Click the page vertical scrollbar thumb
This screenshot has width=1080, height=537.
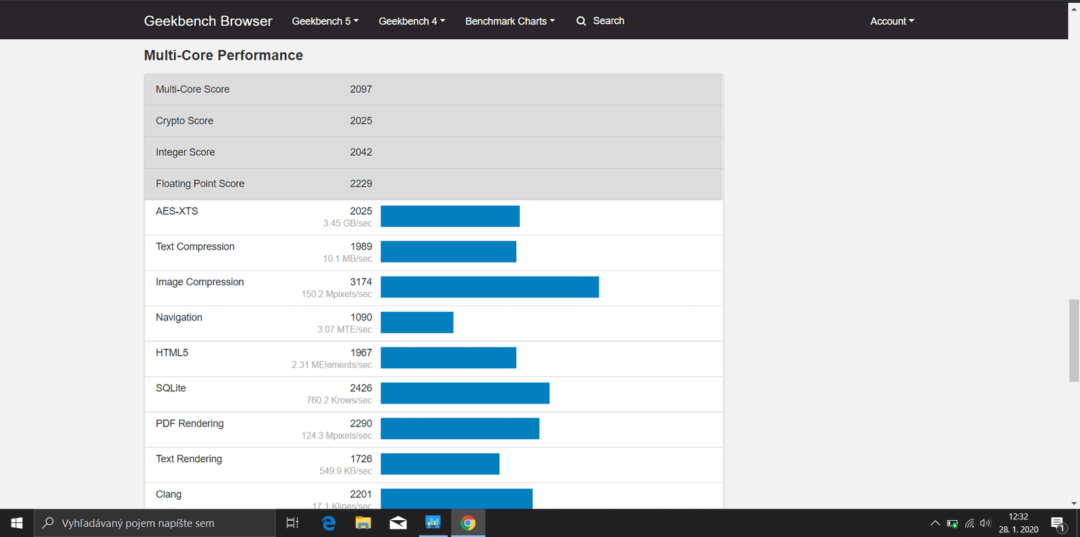(1074, 341)
